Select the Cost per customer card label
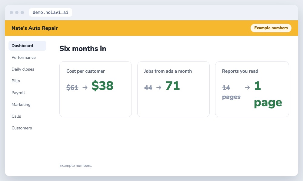303x181 pixels. click(86, 71)
